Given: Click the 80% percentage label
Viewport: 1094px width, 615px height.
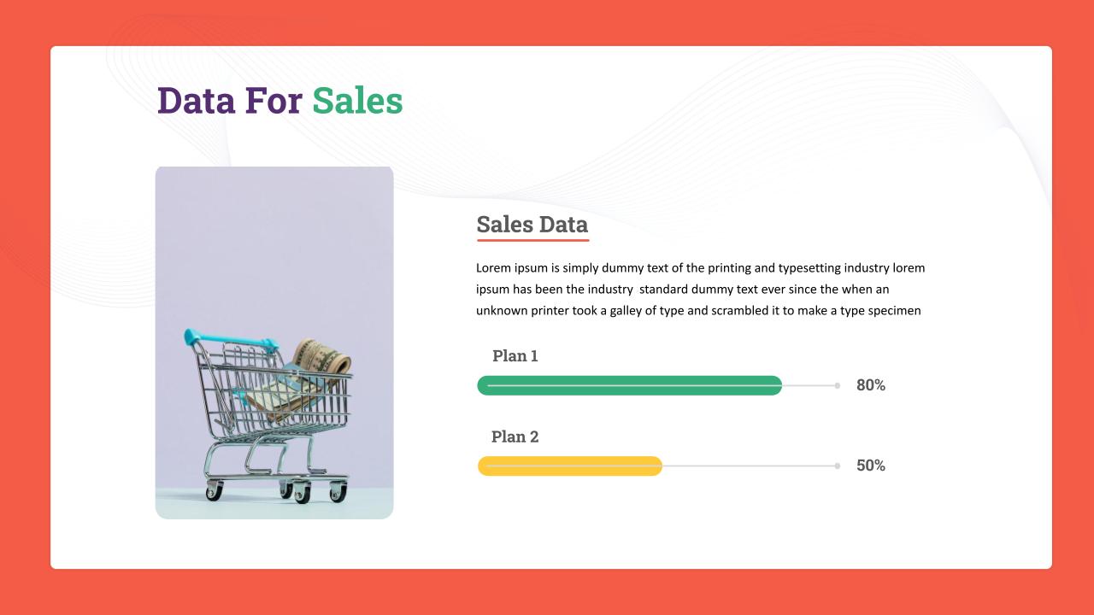Looking at the screenshot, I should 871,385.
